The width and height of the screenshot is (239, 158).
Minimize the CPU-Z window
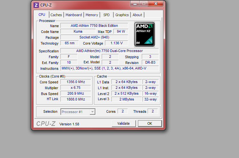coord(135,4)
